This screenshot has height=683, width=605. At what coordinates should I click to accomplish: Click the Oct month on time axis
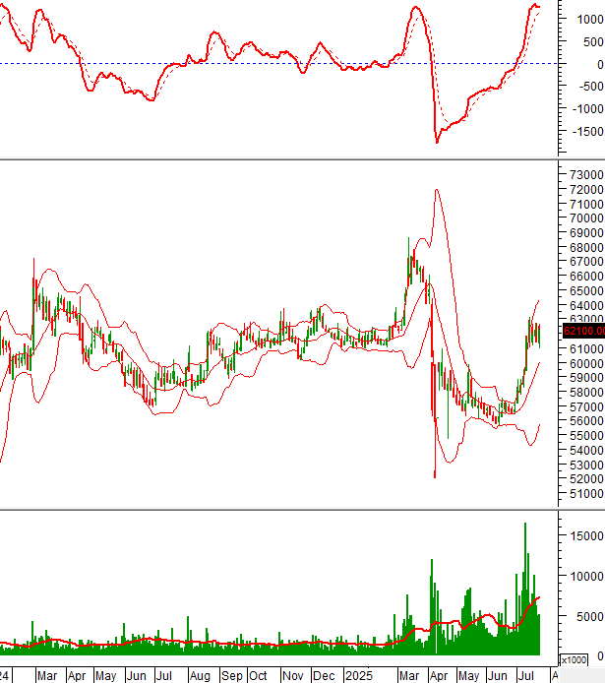click(x=258, y=676)
